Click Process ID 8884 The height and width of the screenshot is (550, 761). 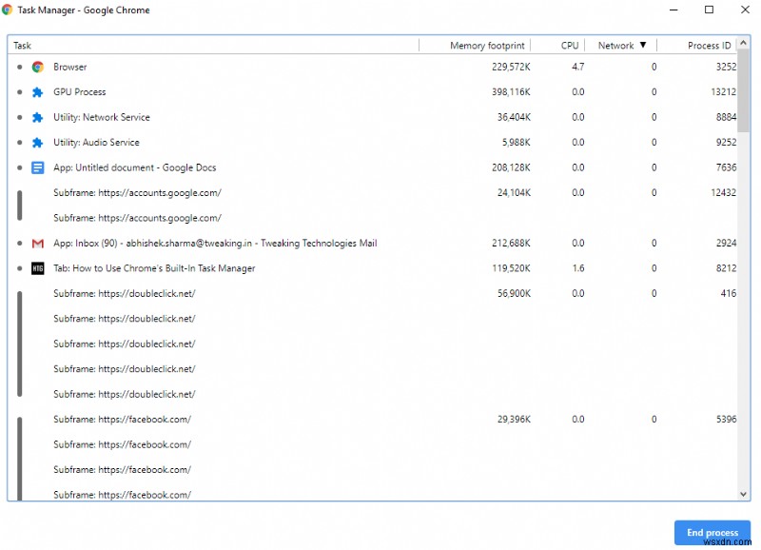tap(726, 117)
